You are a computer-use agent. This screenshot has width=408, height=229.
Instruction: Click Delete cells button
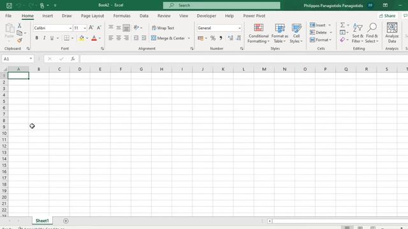tap(319, 32)
